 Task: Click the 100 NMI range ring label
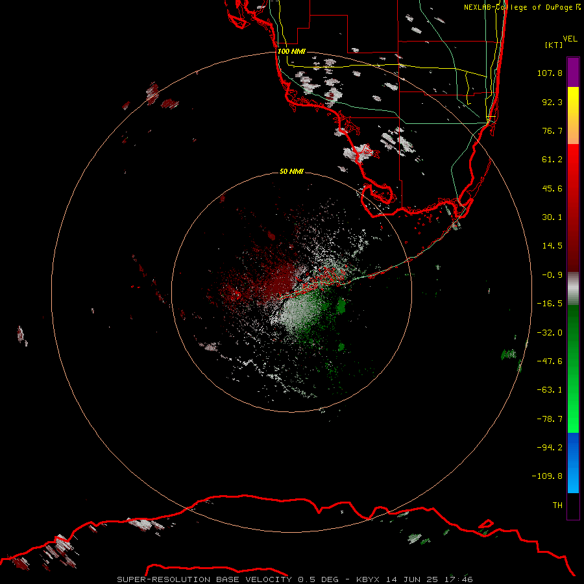(x=291, y=51)
